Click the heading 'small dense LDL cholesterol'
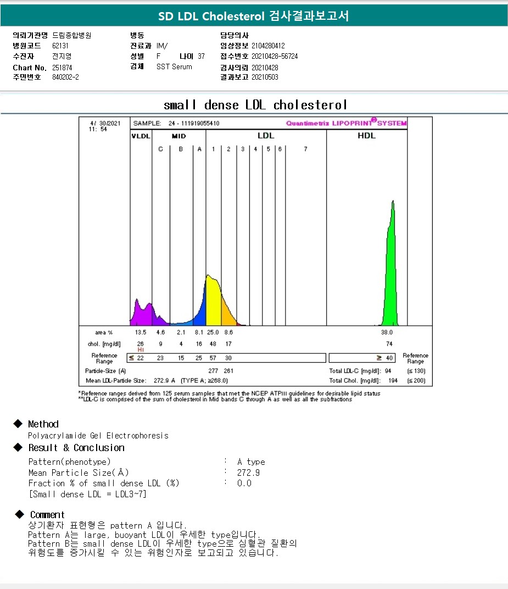 (x=255, y=105)
